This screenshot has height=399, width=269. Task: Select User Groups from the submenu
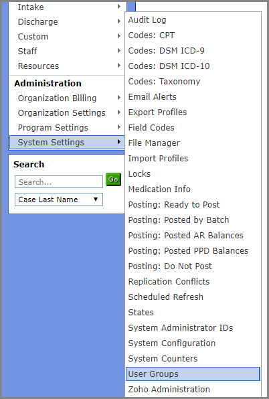pyautogui.click(x=193, y=374)
